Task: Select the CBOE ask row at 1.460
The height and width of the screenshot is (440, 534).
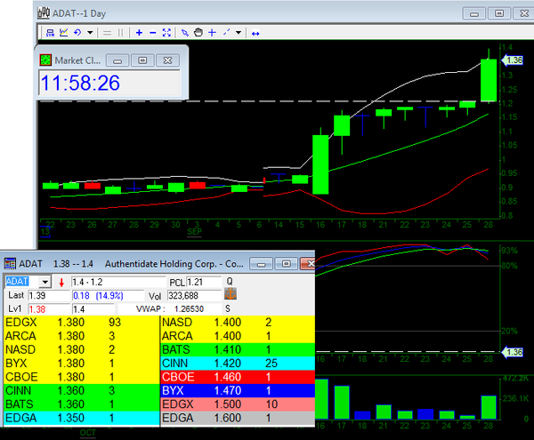Action: pyautogui.click(x=238, y=377)
